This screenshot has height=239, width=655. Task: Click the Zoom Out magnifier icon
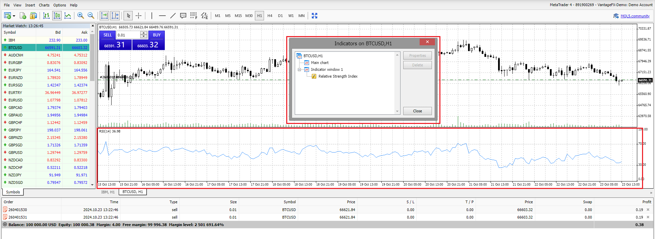[91, 16]
